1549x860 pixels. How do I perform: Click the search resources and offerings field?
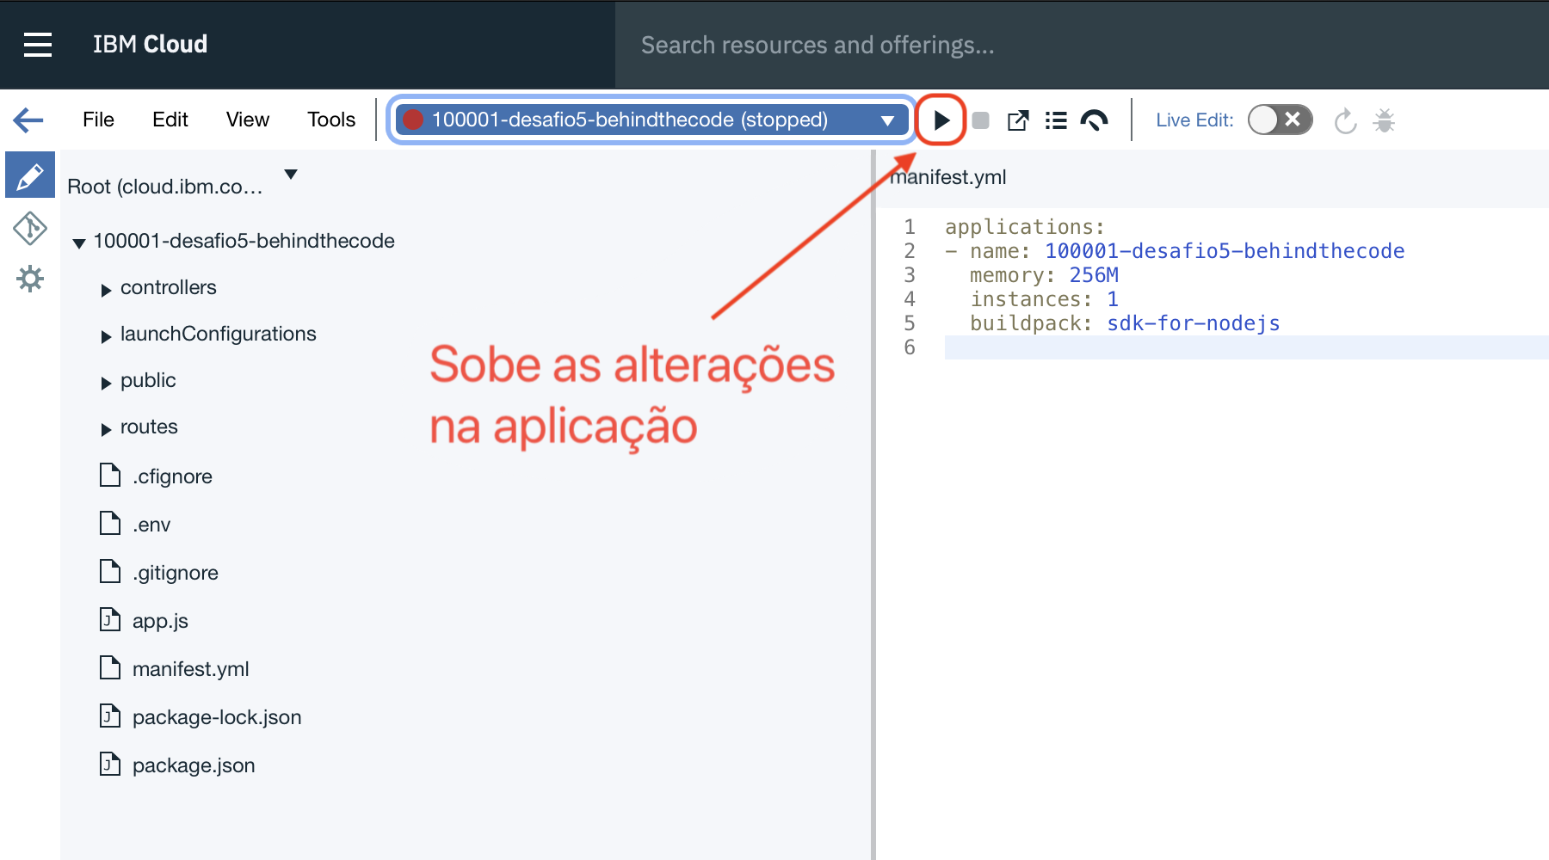click(1082, 45)
